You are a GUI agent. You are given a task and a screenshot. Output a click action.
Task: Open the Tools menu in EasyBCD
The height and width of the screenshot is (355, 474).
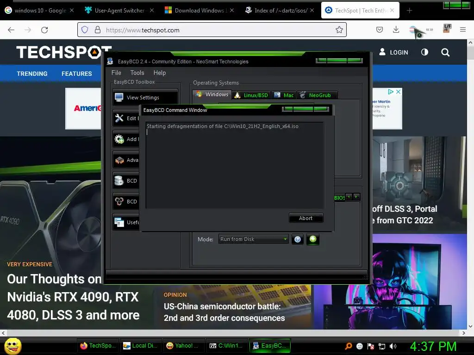pos(137,73)
